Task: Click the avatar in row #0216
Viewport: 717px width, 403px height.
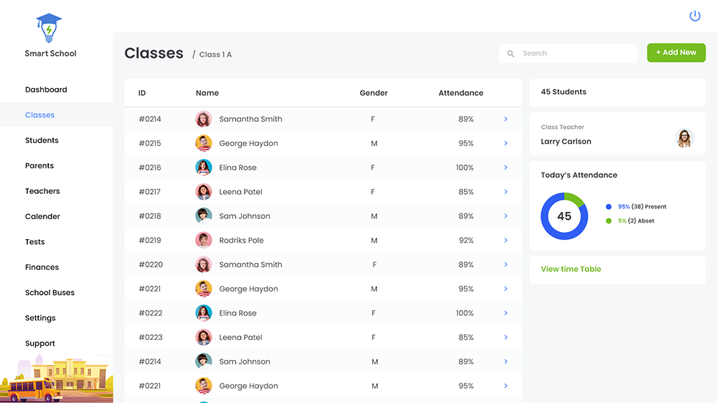Action: [x=204, y=167]
